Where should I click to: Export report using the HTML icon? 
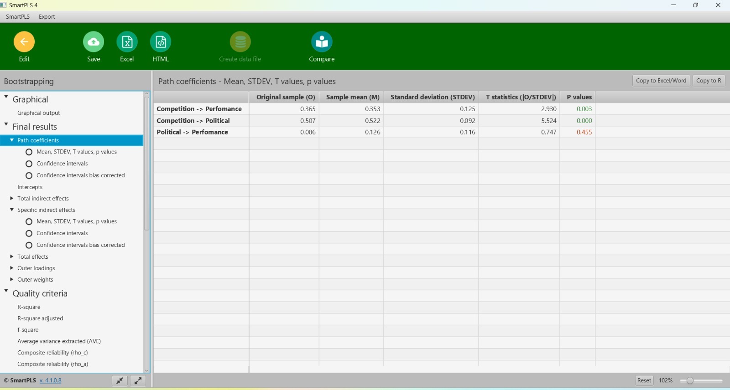(161, 42)
